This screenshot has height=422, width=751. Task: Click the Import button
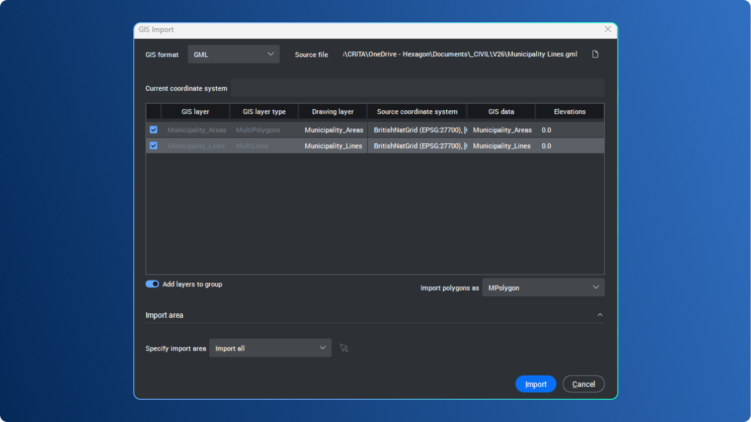535,384
